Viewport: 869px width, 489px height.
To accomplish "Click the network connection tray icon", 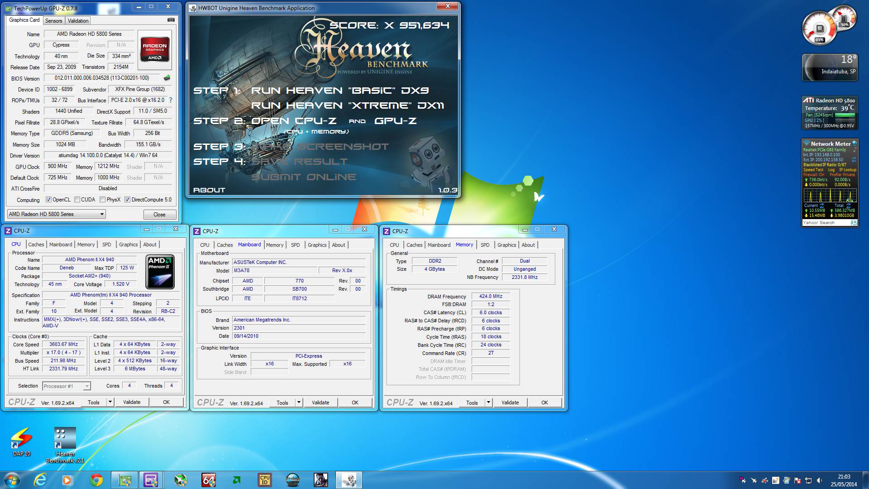I will click(808, 480).
